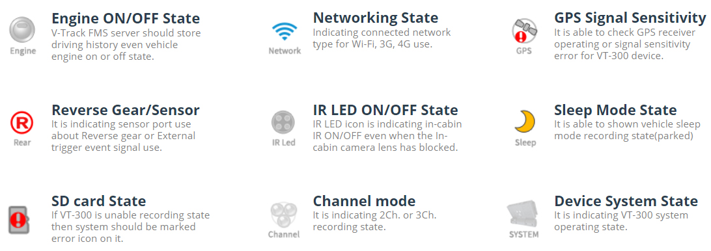Click the Wi-Fi, 3G, 4G description text
Screen dimensions: 711x251
[x=382, y=38]
